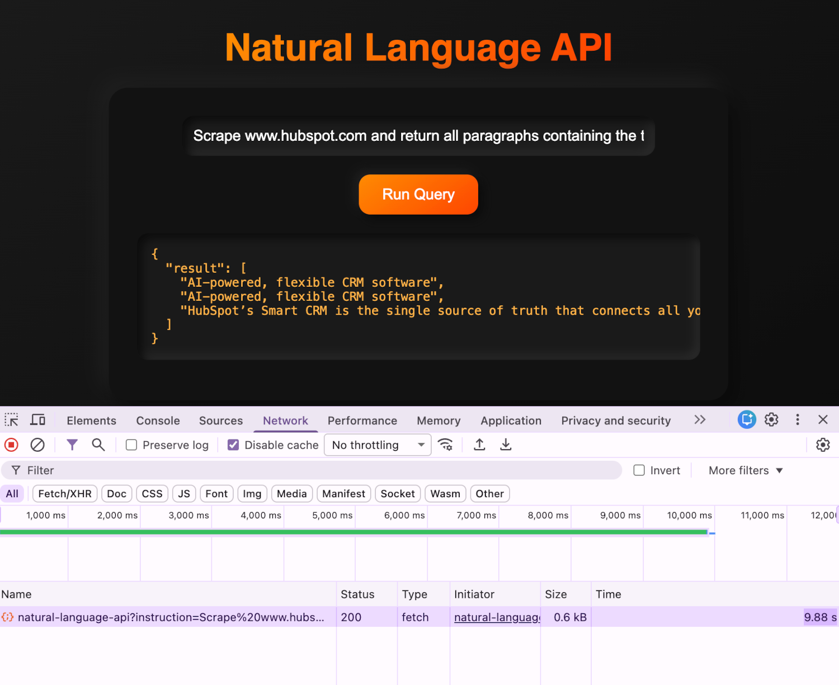The width and height of the screenshot is (839, 685).
Task: Toggle the device emulation toolbar
Action: [x=37, y=419]
